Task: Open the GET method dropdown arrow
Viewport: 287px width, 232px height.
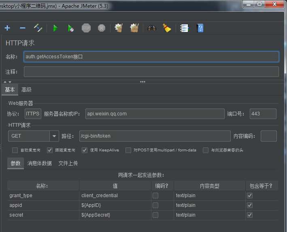Action: [54, 136]
